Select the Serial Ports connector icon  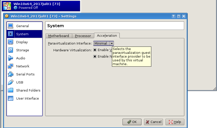tap(11, 74)
